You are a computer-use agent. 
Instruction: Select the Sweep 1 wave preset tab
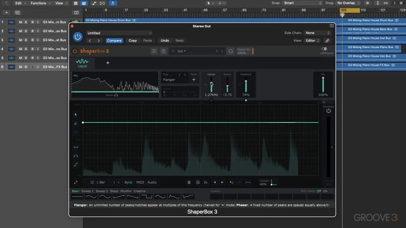pyautogui.click(x=88, y=191)
